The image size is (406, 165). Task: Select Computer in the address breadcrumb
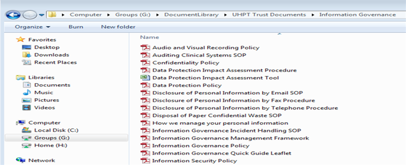pos(86,15)
